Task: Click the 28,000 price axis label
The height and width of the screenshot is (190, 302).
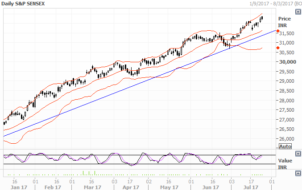Action: (x=287, y=100)
